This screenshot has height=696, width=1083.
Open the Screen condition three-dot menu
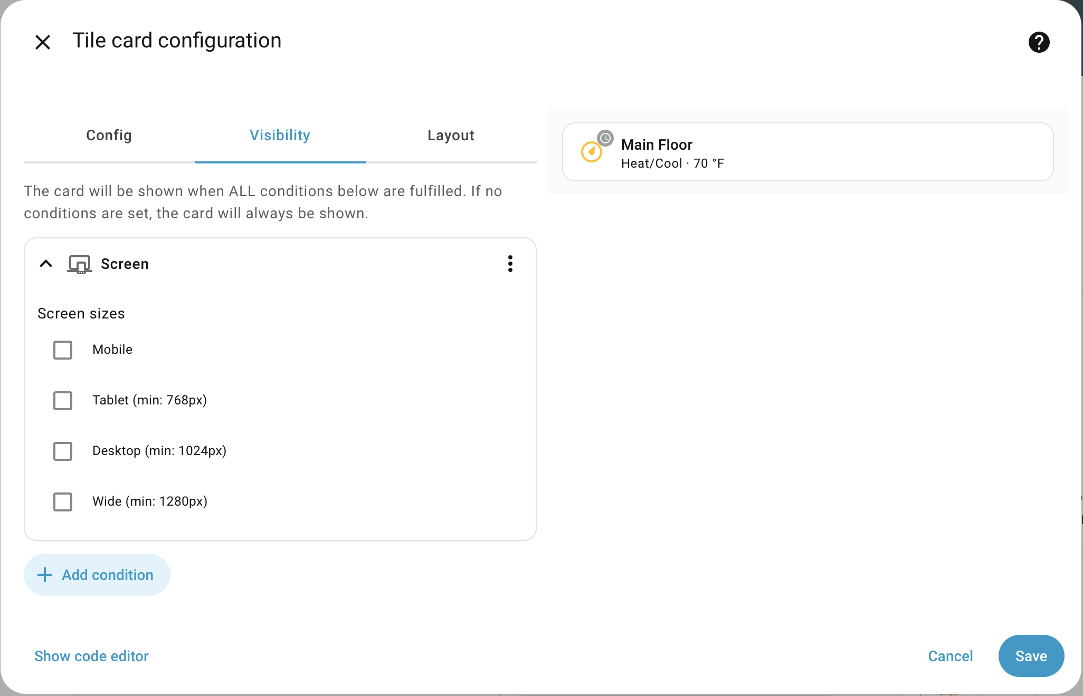pos(510,264)
